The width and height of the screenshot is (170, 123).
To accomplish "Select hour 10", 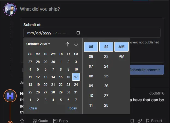I will [91, 96].
